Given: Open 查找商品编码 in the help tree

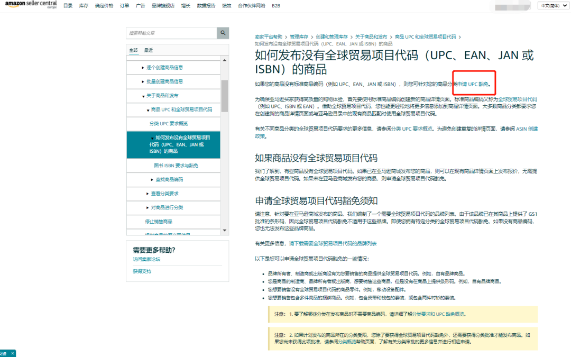Looking at the screenshot, I should 169,180.
